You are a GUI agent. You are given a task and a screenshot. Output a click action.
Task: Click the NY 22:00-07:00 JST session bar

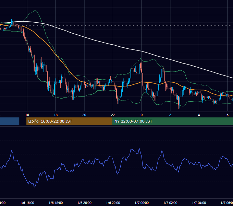pyautogui.click(x=172, y=121)
